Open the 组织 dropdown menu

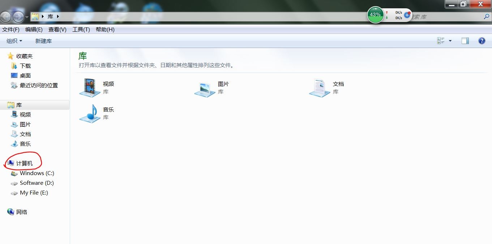(14, 41)
